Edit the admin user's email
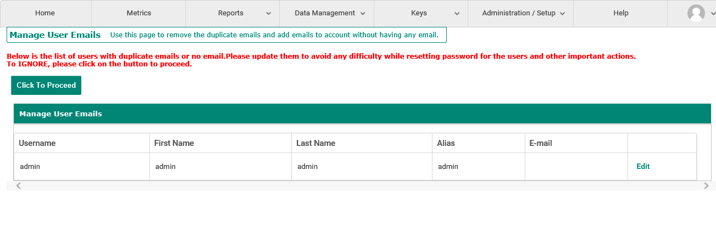 (643, 166)
